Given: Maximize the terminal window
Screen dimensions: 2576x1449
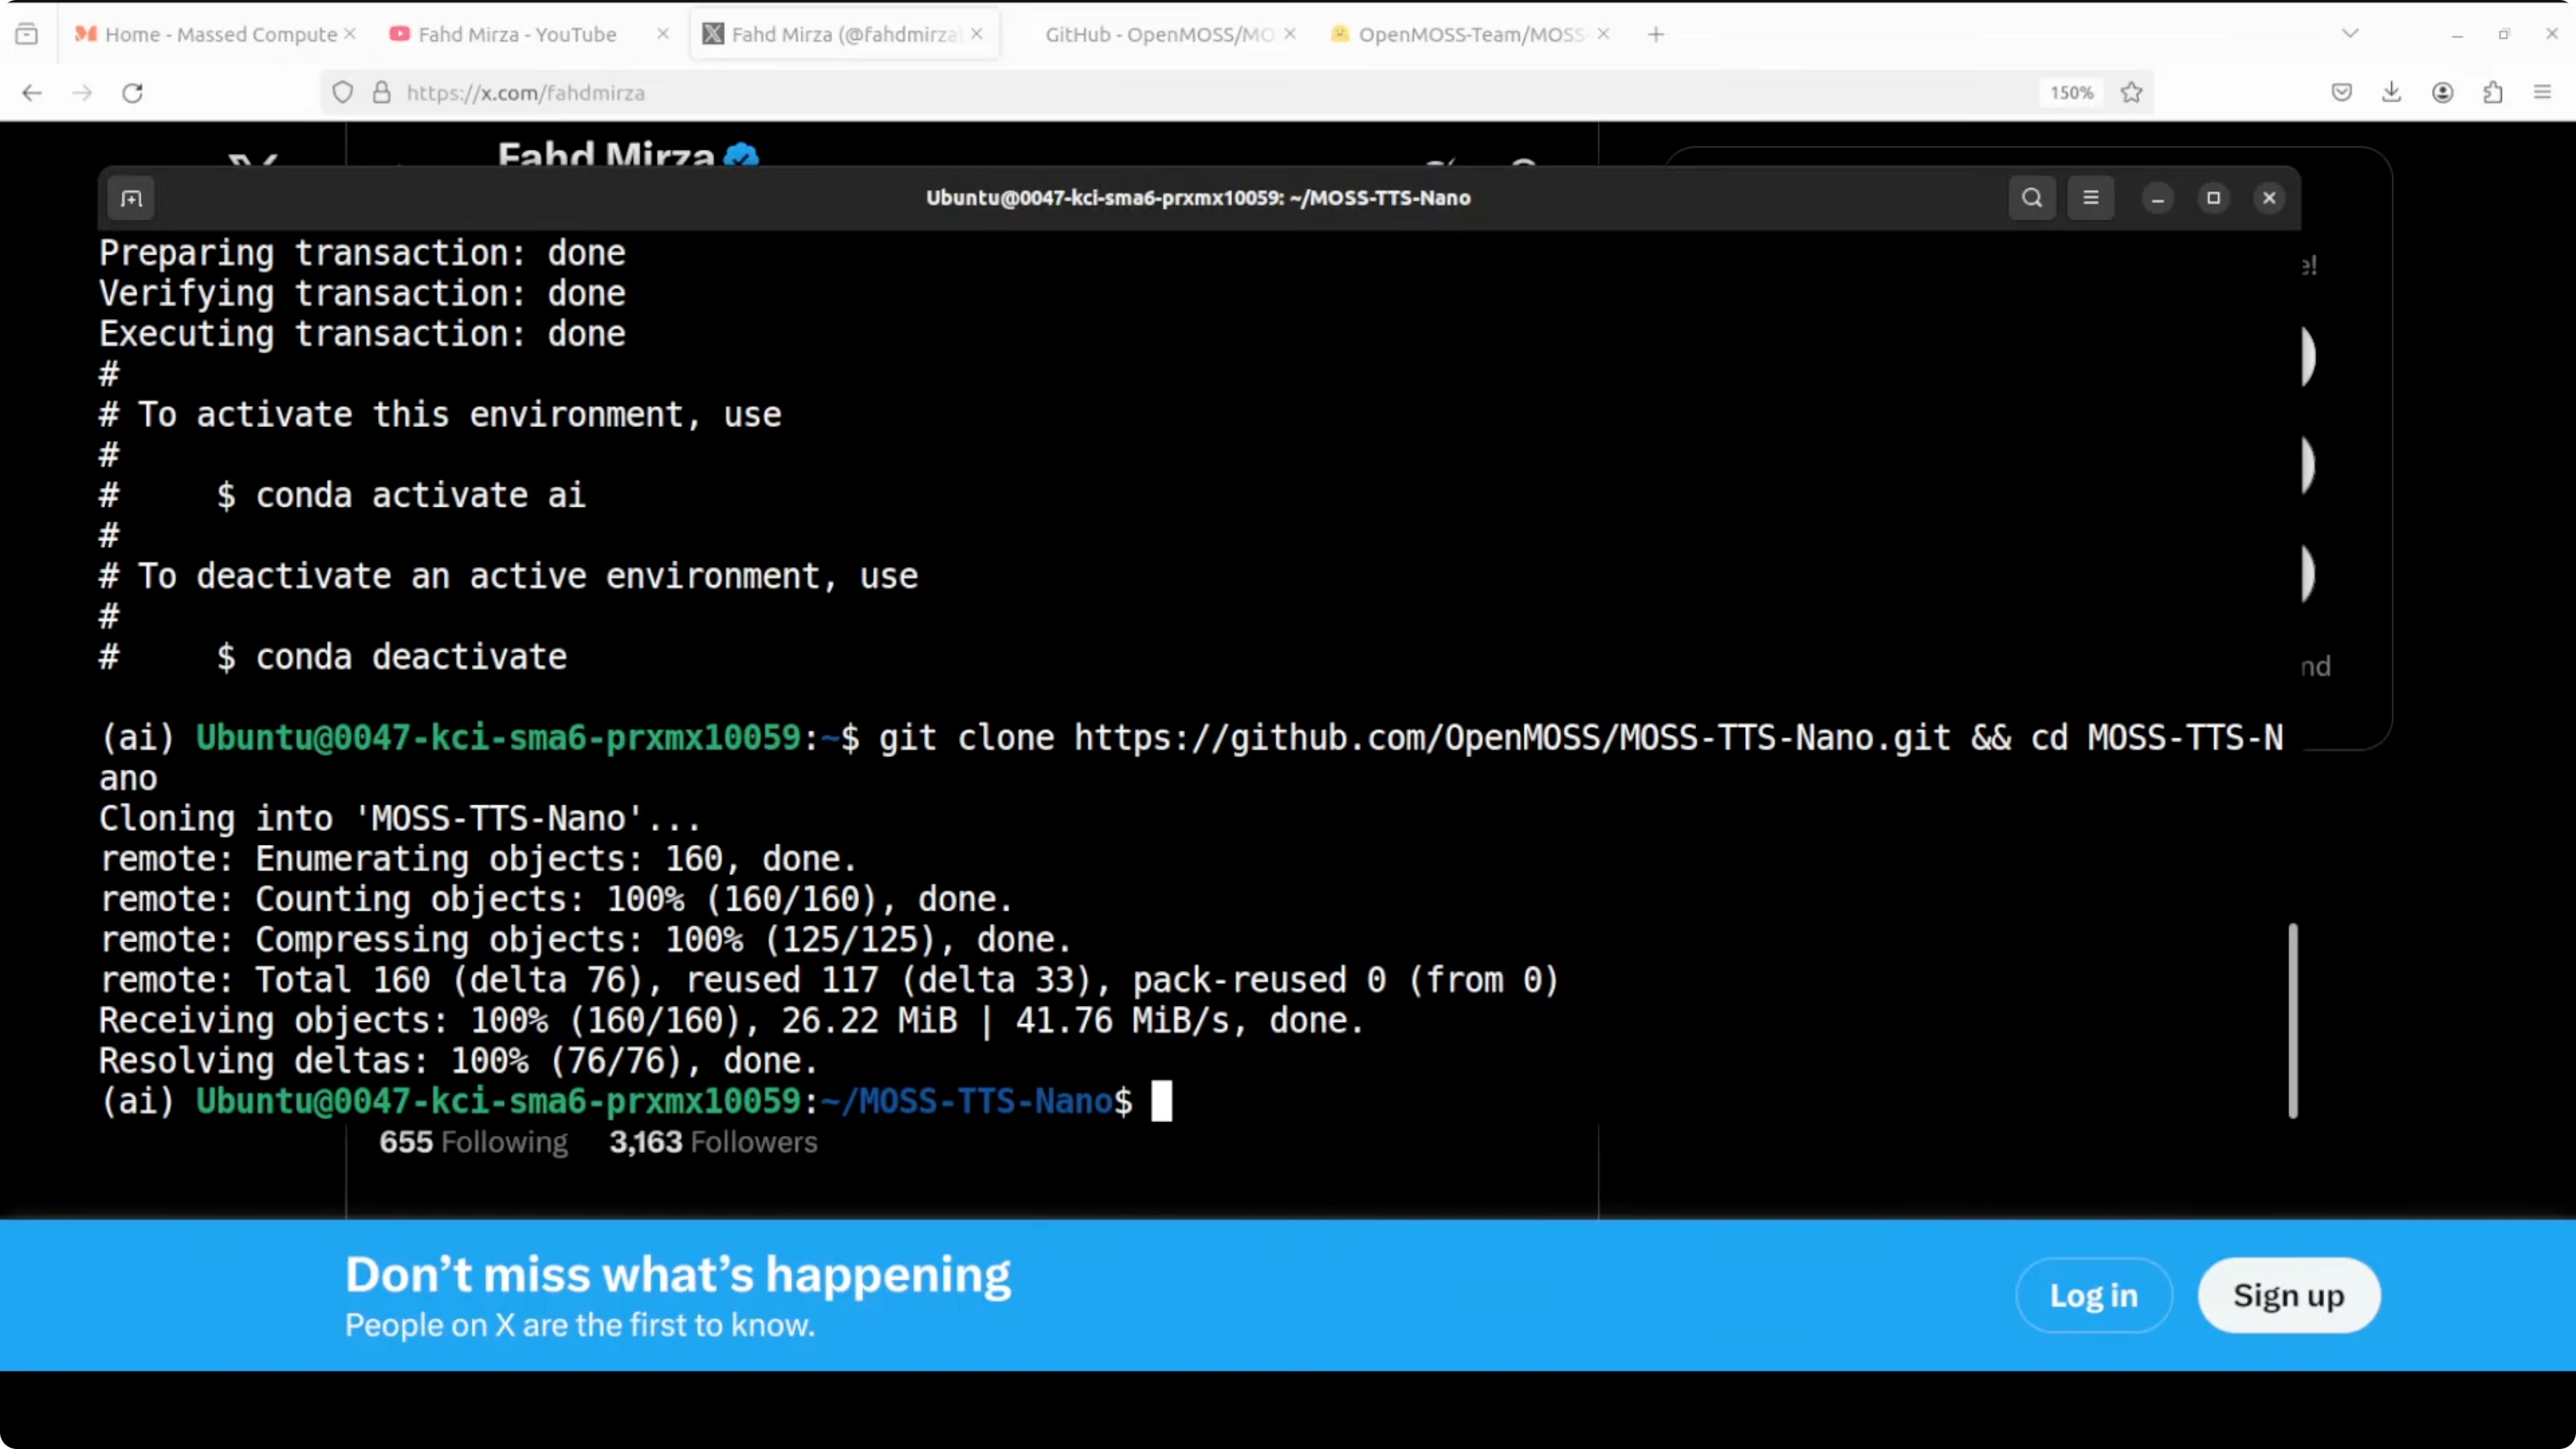Looking at the screenshot, I should [2213, 197].
